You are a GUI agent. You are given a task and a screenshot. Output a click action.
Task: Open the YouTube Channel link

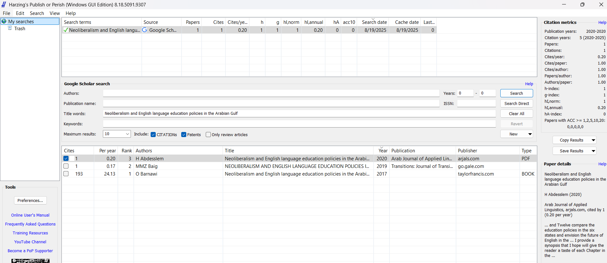[x=30, y=242]
